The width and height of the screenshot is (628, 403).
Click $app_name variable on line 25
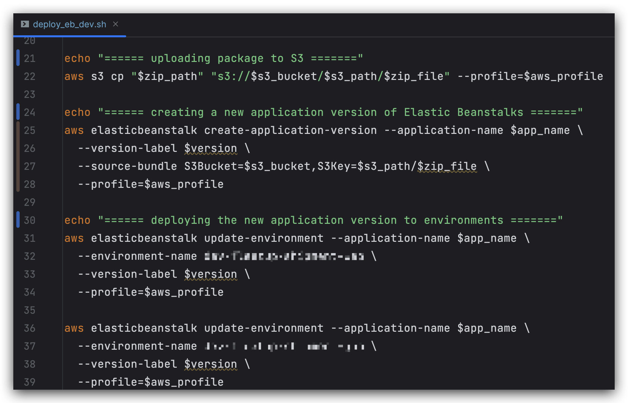coord(540,130)
